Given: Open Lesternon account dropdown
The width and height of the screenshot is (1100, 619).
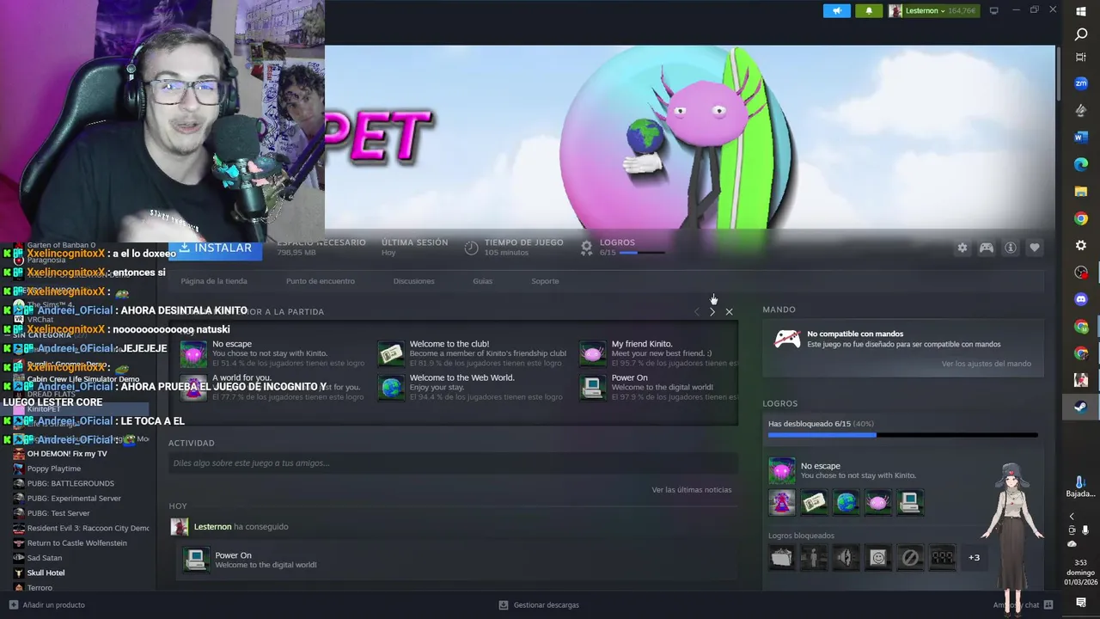Looking at the screenshot, I should (932, 10).
